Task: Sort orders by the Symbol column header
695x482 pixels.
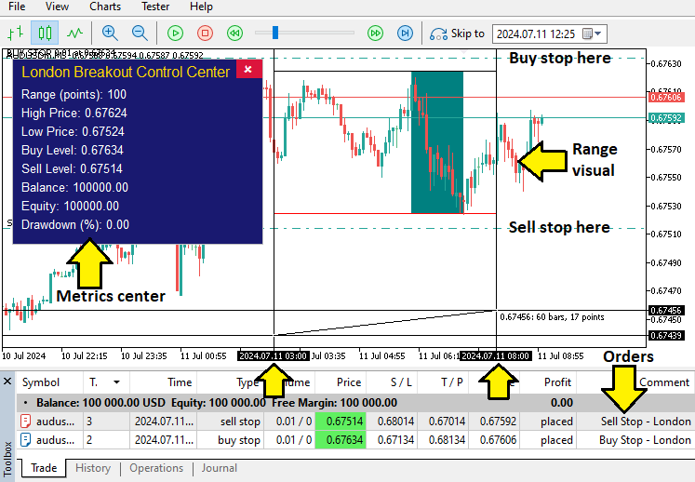Action: [50, 382]
